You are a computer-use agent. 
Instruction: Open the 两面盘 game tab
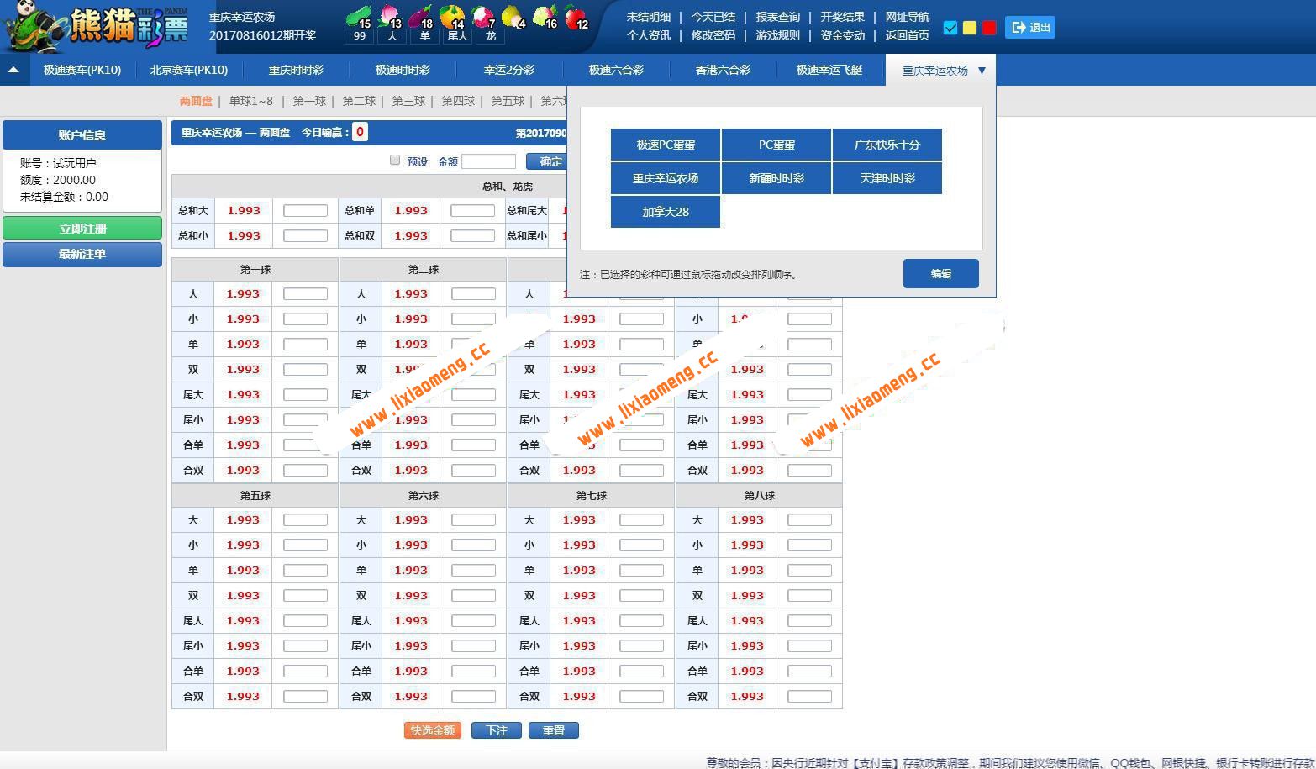point(195,100)
